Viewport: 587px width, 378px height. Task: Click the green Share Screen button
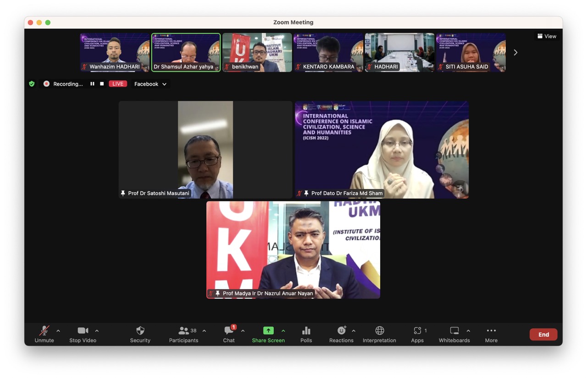tap(268, 334)
